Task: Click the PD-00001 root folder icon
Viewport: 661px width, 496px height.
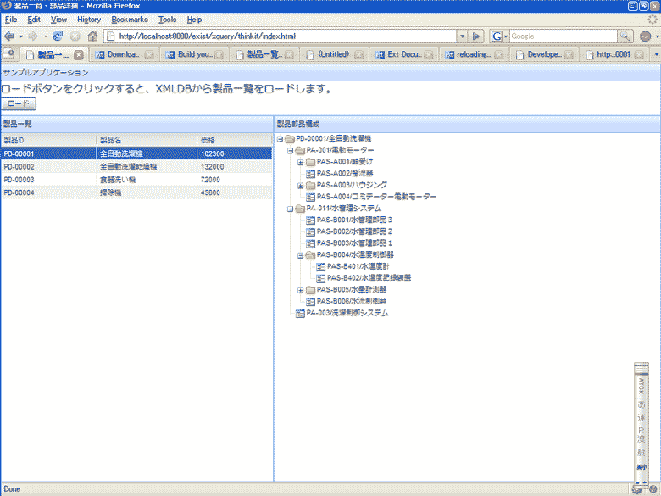Action: click(x=290, y=138)
